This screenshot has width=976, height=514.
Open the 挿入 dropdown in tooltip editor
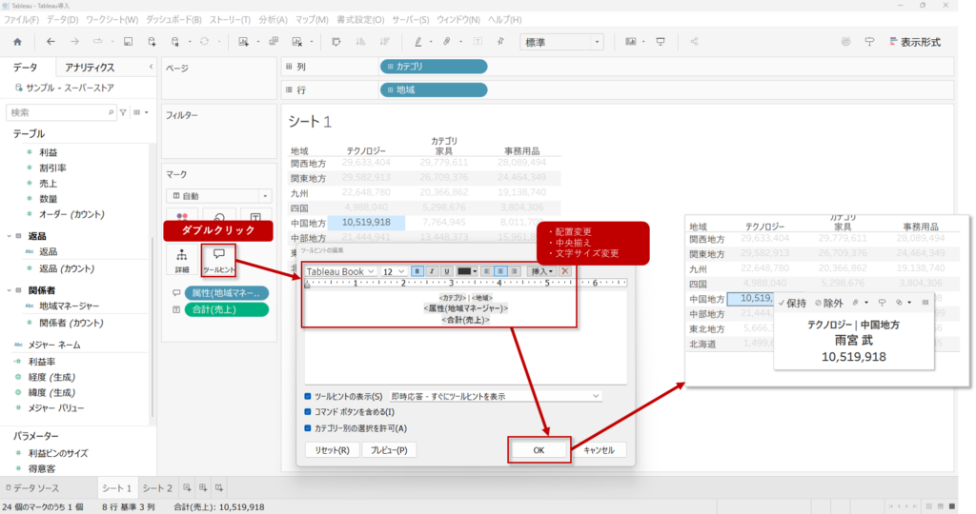click(540, 271)
